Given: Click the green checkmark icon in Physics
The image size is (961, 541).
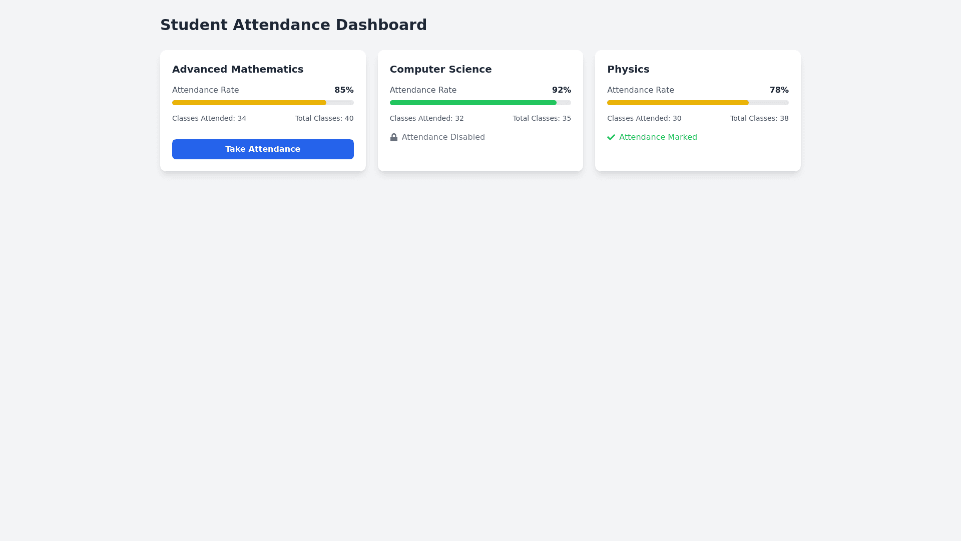Looking at the screenshot, I should pyautogui.click(x=611, y=137).
